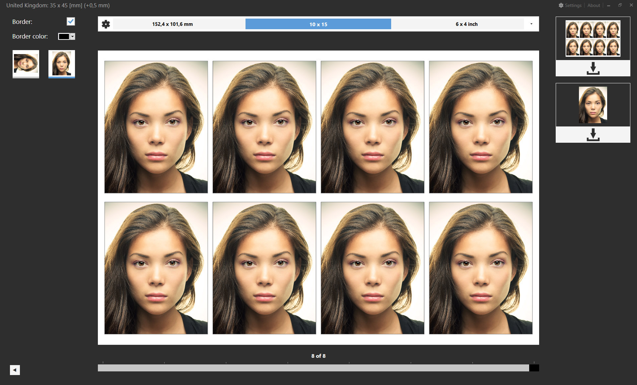Viewport: 637px width, 385px height.
Task: Uncheck the Border checkbox
Action: (x=71, y=22)
